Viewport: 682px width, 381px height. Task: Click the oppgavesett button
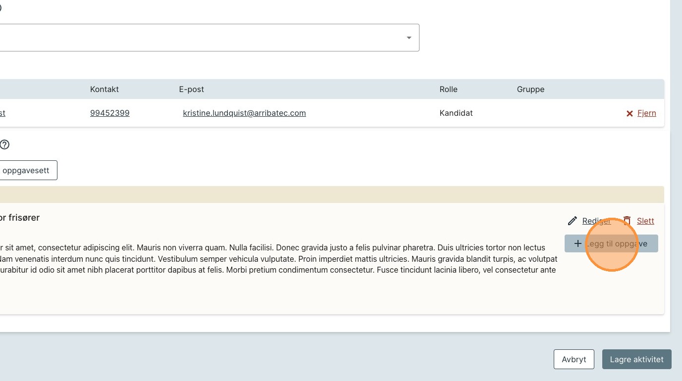point(27,170)
